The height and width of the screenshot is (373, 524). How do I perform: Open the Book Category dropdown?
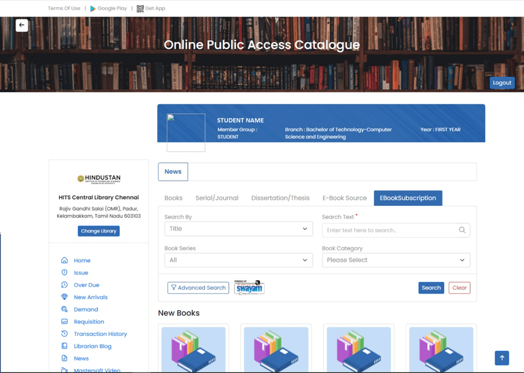[396, 260]
